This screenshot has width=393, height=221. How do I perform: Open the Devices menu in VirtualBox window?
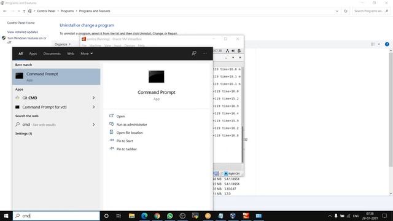point(130,45)
